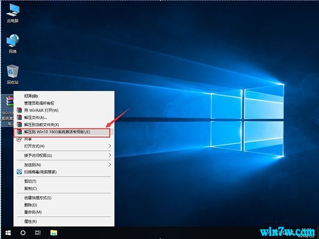Image resolution: width=319 pixels, height=239 pixels.
Task: Click WinRAR icon beside 解压到当前文件夹(X)
Action: click(x=19, y=125)
